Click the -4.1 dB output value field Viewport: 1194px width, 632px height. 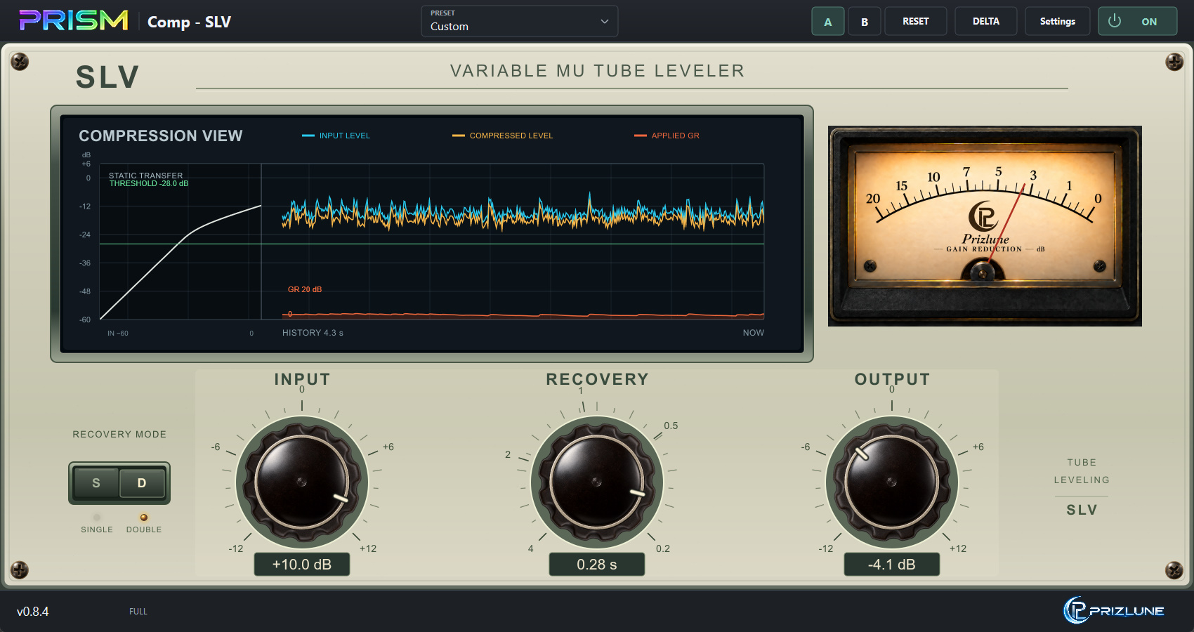point(892,564)
